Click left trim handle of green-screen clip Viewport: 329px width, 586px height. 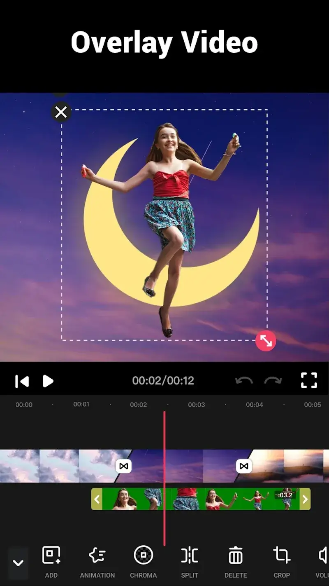tap(97, 499)
